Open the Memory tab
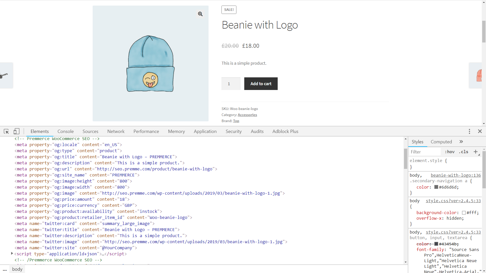This screenshot has height=273, width=486. click(x=176, y=131)
